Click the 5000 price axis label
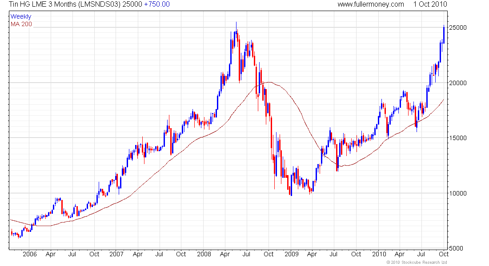This screenshot has height=266, width=489. tap(456, 248)
